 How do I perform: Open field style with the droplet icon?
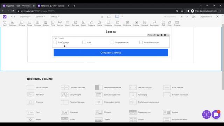tap(158, 35)
